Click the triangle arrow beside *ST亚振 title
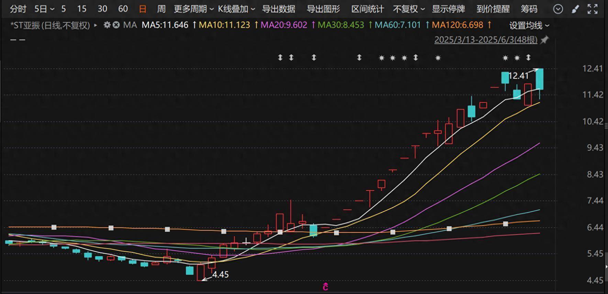Viewport: 608px width, 294px height. (96, 25)
